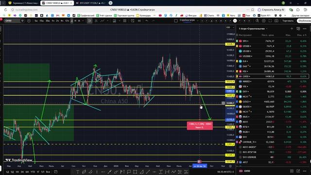Click the CN50 symbol search field

click(12, 21)
